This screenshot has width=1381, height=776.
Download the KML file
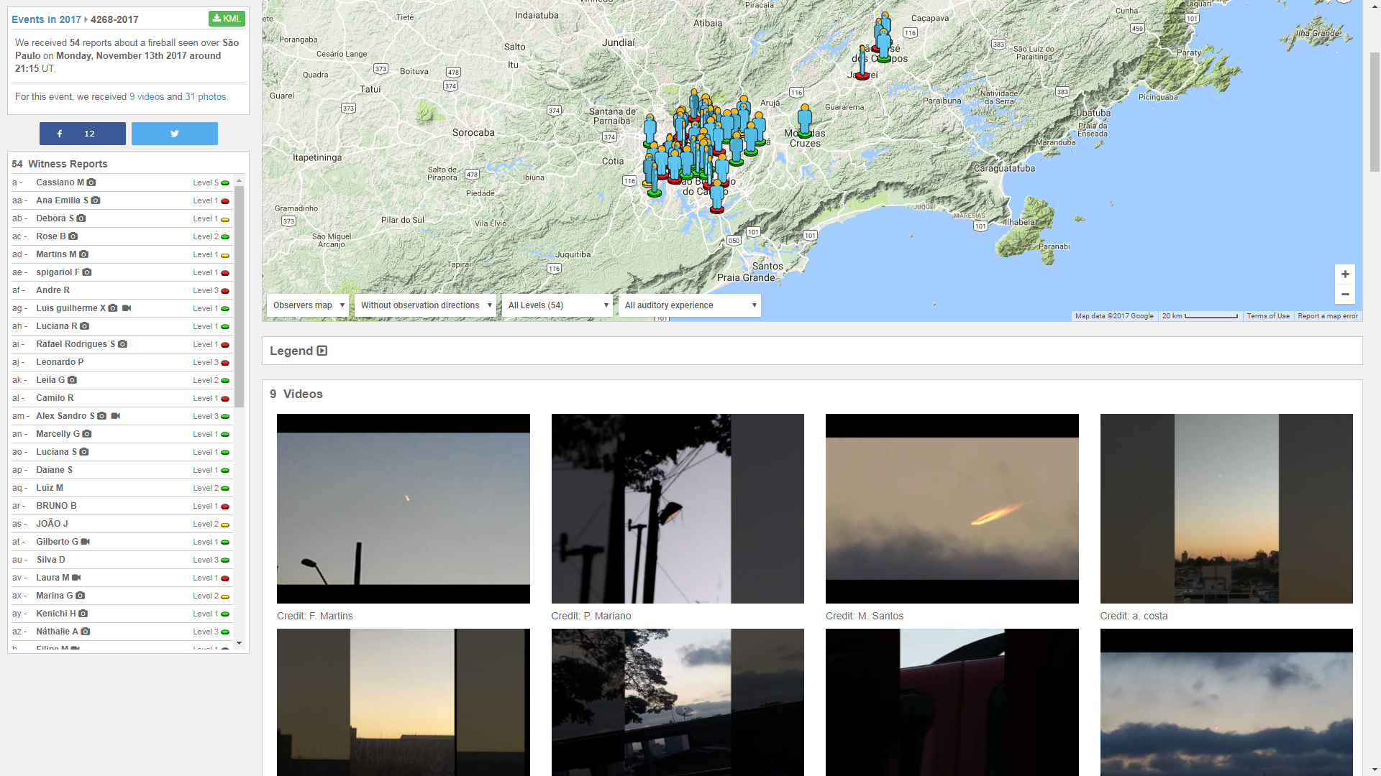point(227,19)
